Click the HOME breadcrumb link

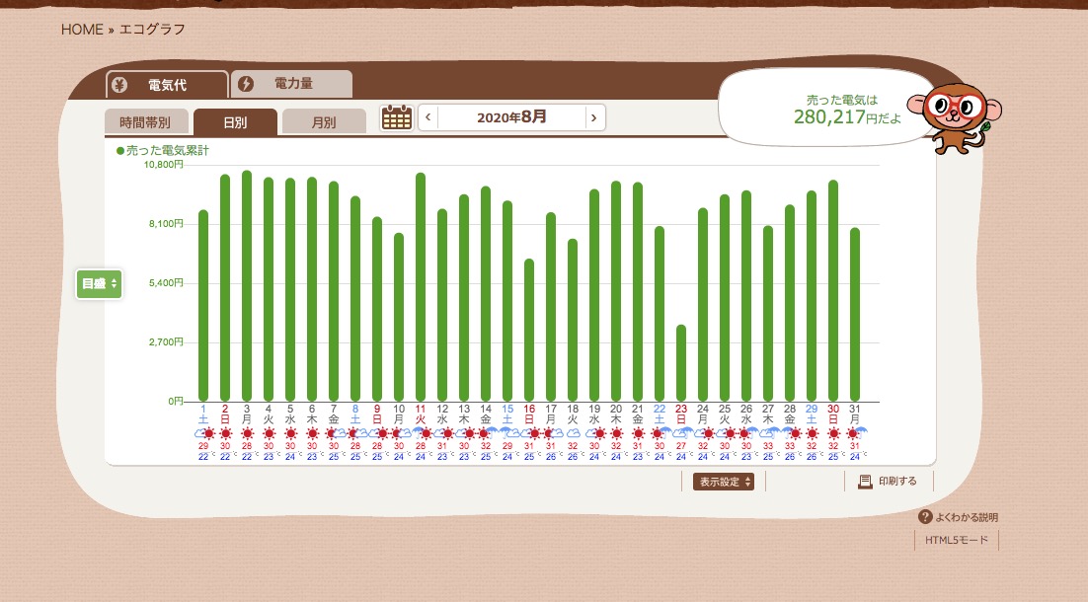(82, 29)
